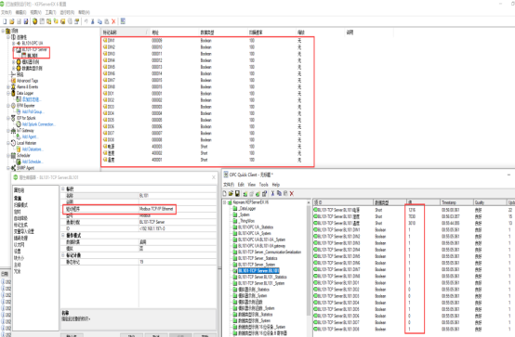
Task: Open the Edit menu in OPC Quick Client
Action: (x=241, y=185)
